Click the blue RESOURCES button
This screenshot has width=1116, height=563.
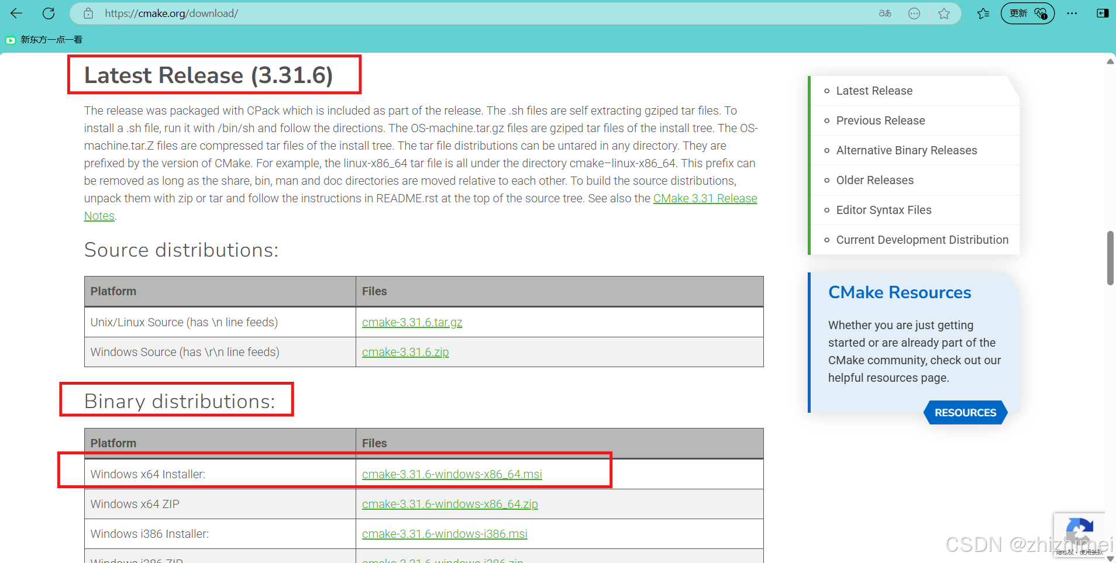pos(965,413)
